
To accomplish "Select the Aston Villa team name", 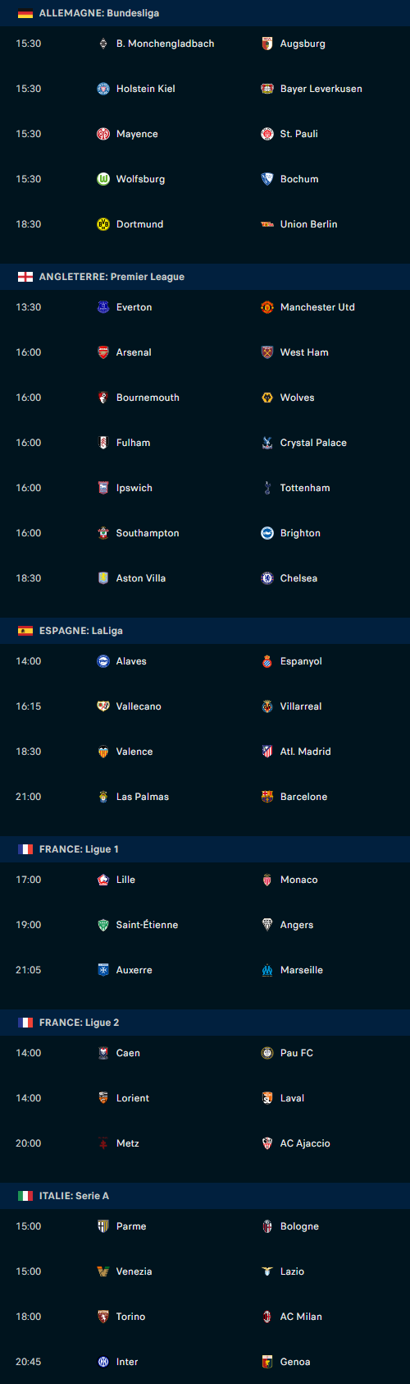I will (x=141, y=578).
